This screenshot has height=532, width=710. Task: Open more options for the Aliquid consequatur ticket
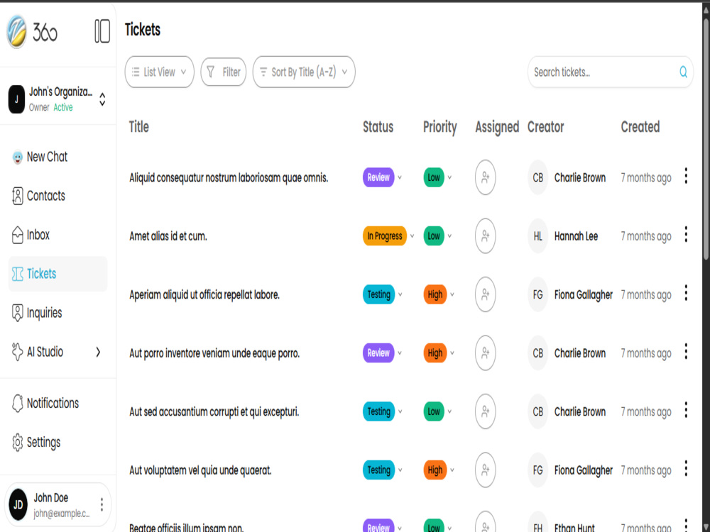[x=686, y=176]
